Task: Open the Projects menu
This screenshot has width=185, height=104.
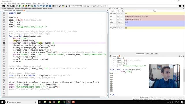Action: 34,3
